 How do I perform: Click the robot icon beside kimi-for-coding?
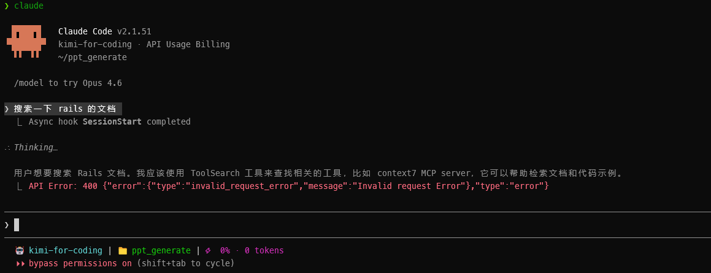(20, 250)
